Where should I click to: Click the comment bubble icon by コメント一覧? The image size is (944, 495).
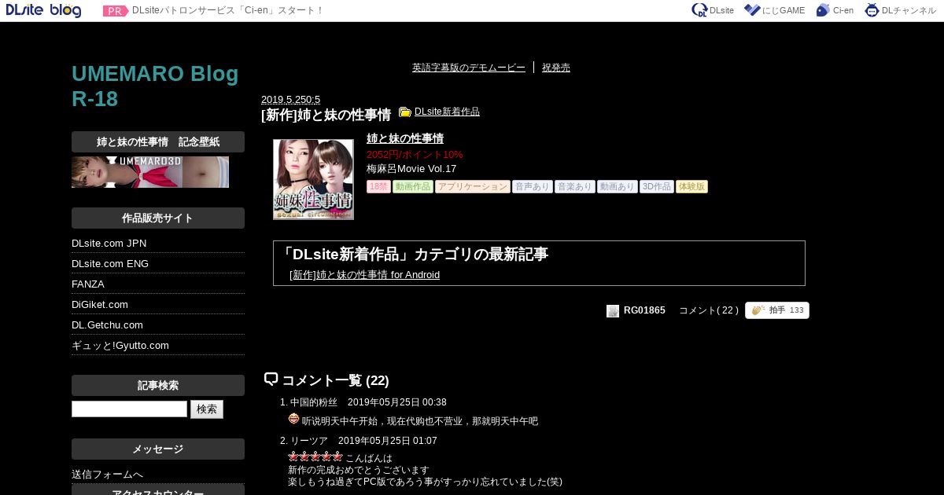[271, 379]
